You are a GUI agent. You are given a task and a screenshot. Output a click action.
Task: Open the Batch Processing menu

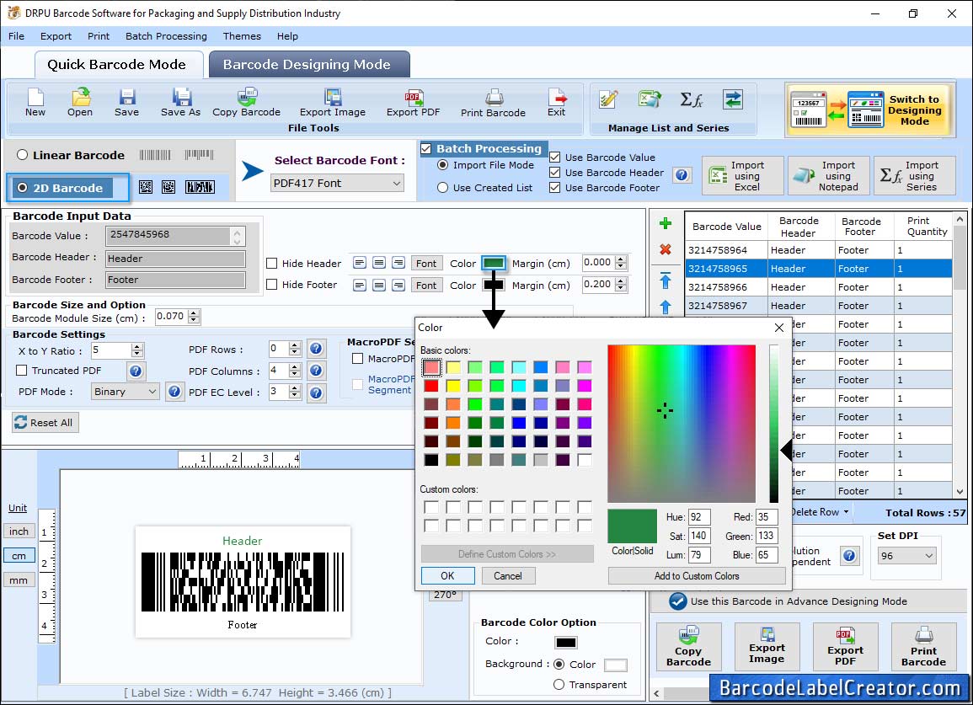[166, 36]
